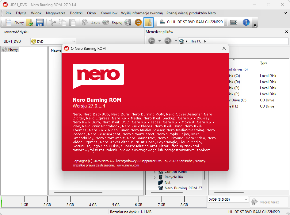Viewport: 290px width, 215px height.
Task: Click Poznaj więcej produktów Nero
Action: (191, 13)
